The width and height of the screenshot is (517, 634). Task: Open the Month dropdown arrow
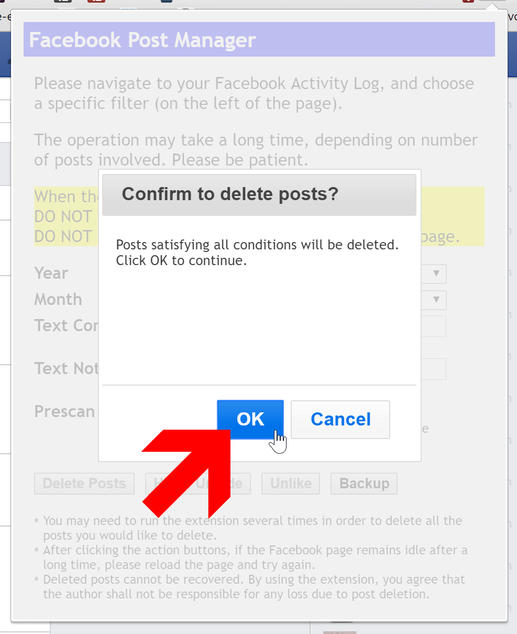click(x=436, y=300)
